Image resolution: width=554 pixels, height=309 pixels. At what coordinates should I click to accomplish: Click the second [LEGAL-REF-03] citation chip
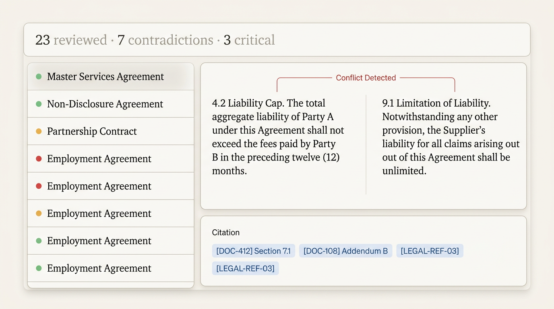coord(245,268)
